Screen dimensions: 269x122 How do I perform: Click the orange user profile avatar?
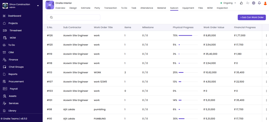[265, 3]
